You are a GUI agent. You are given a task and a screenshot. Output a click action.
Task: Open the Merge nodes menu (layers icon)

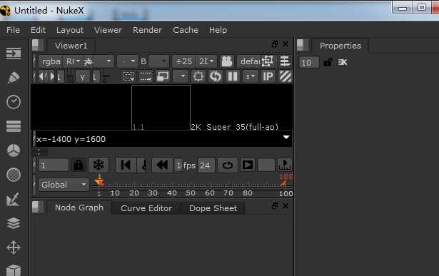pyautogui.click(x=14, y=223)
